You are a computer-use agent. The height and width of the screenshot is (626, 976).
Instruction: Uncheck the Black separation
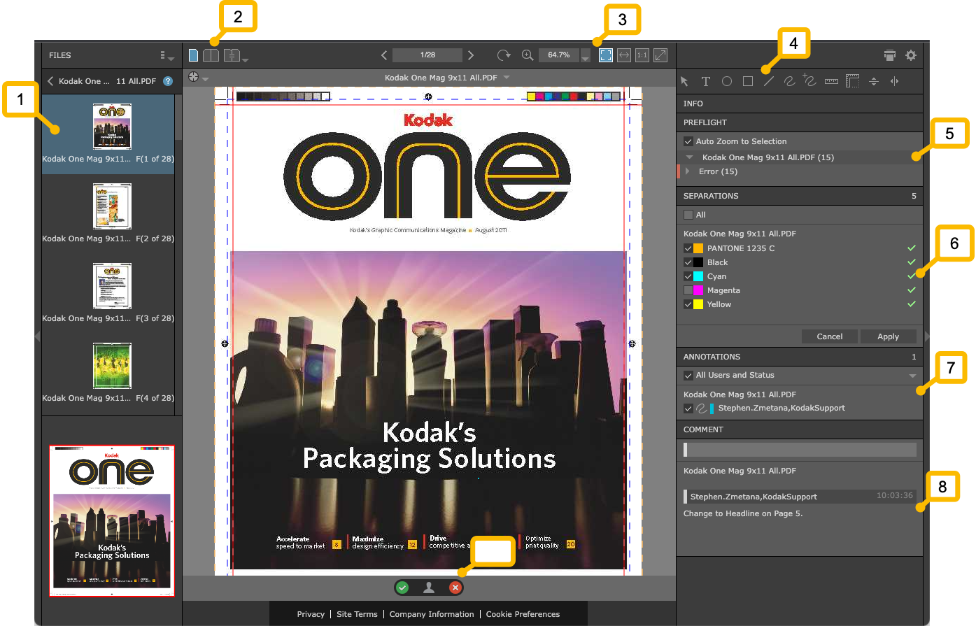pyautogui.click(x=688, y=262)
